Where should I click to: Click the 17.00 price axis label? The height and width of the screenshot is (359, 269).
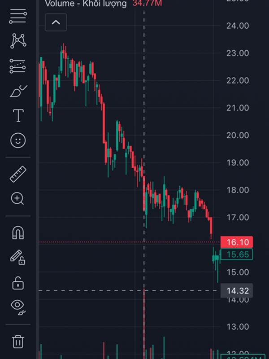pyautogui.click(x=238, y=217)
